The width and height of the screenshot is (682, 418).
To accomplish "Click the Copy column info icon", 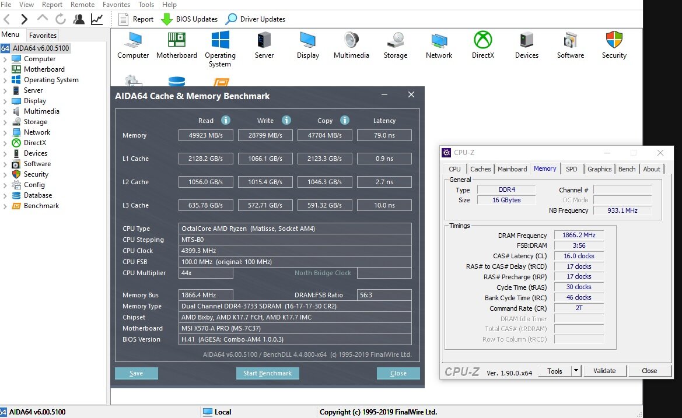I will click(344, 120).
